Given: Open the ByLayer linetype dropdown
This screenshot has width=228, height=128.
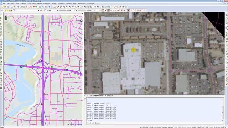Looking at the screenshot, I should coord(76,10).
